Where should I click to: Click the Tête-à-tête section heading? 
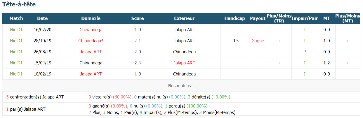tap(19, 5)
